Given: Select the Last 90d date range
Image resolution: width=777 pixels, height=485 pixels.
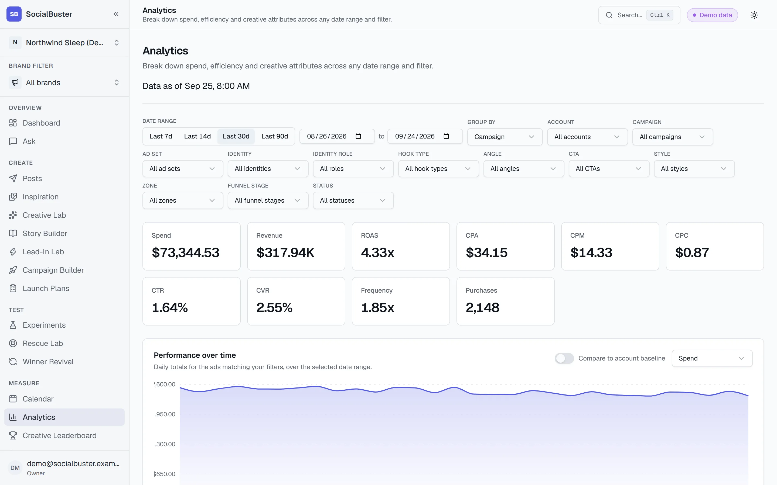Looking at the screenshot, I should tap(275, 136).
